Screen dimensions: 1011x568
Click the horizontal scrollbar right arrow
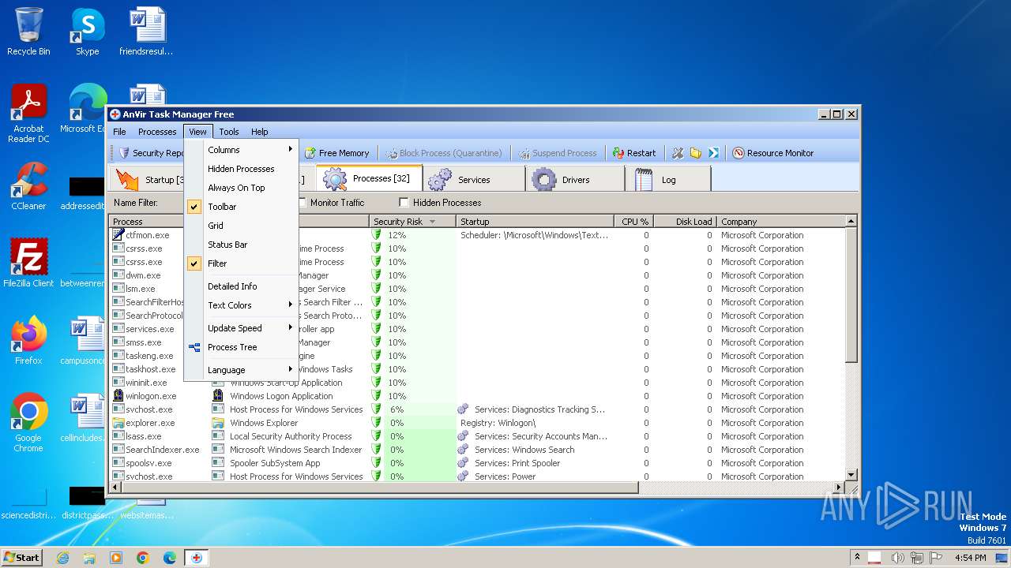pyautogui.click(x=839, y=488)
